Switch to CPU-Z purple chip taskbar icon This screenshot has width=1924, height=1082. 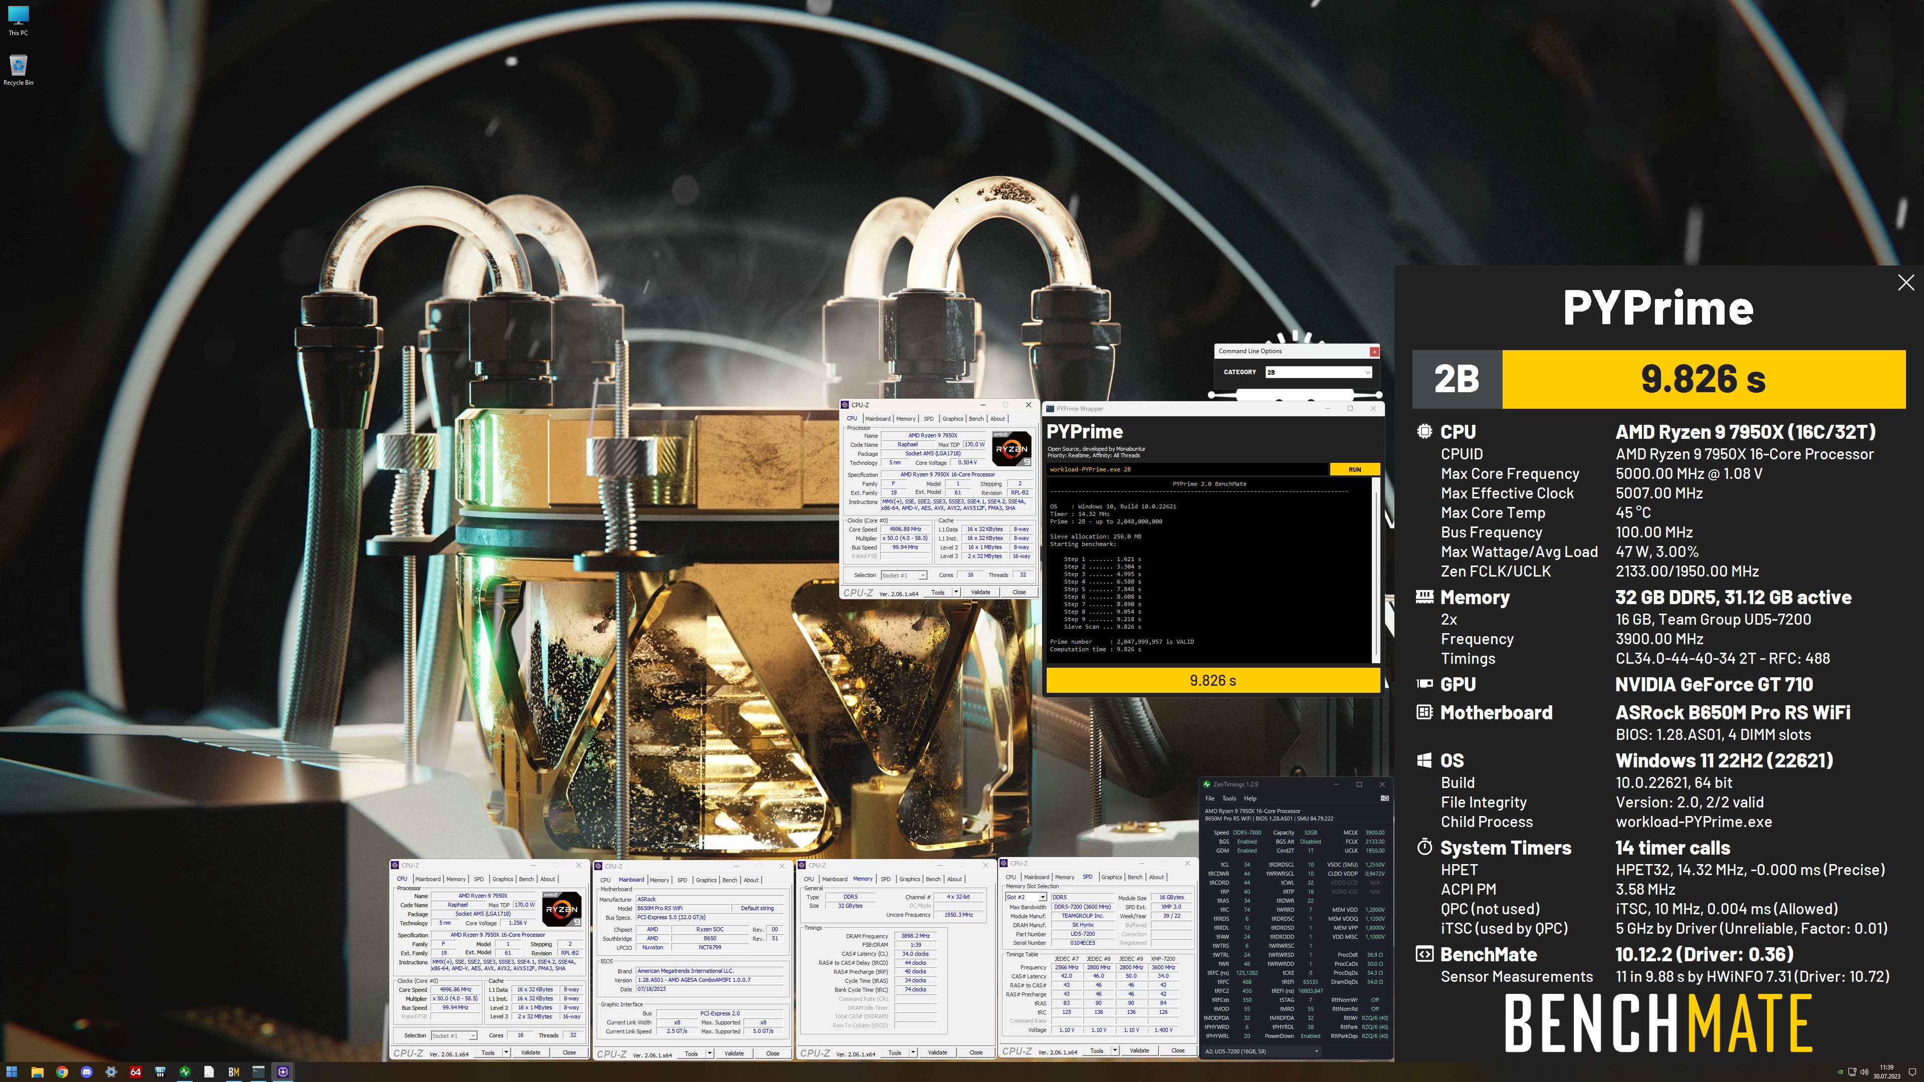(283, 1071)
